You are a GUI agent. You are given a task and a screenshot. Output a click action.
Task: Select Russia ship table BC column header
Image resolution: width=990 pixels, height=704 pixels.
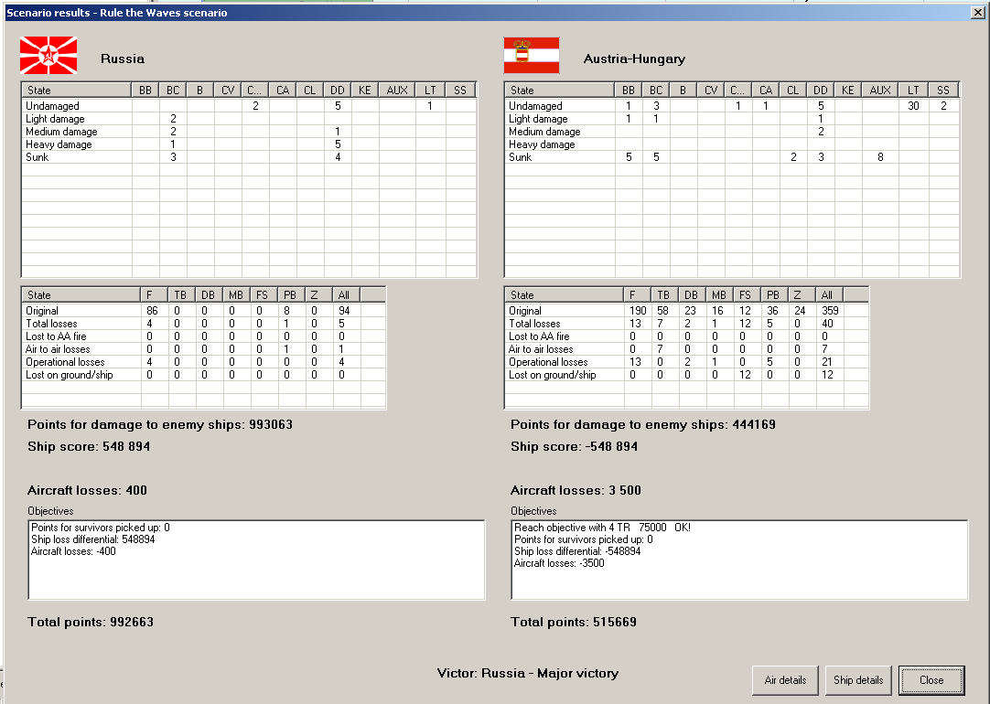(x=173, y=91)
